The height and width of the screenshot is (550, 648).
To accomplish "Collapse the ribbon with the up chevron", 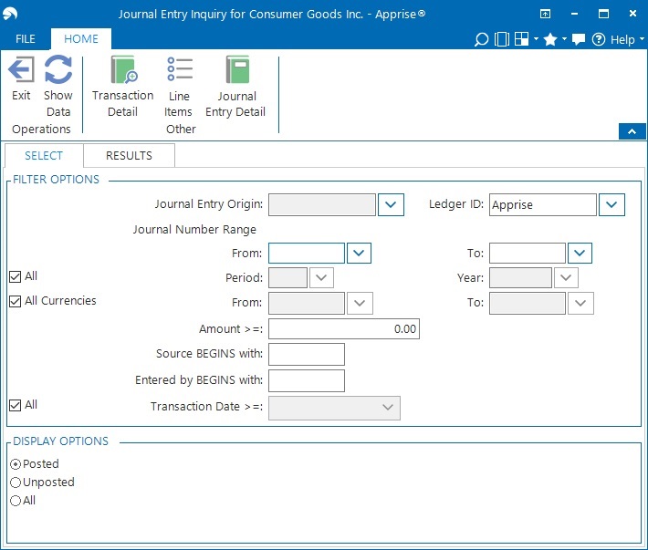I will (x=632, y=131).
